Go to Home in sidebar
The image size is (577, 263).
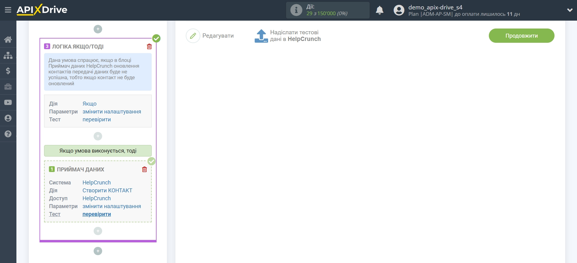8,39
